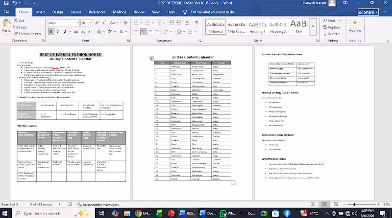
Task: Copy the selected text
Action: point(20,27)
